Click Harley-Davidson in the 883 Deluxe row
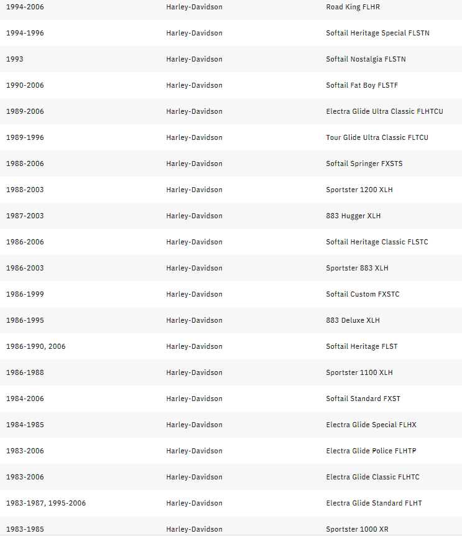Image resolution: width=462 pixels, height=536 pixels. click(x=194, y=320)
